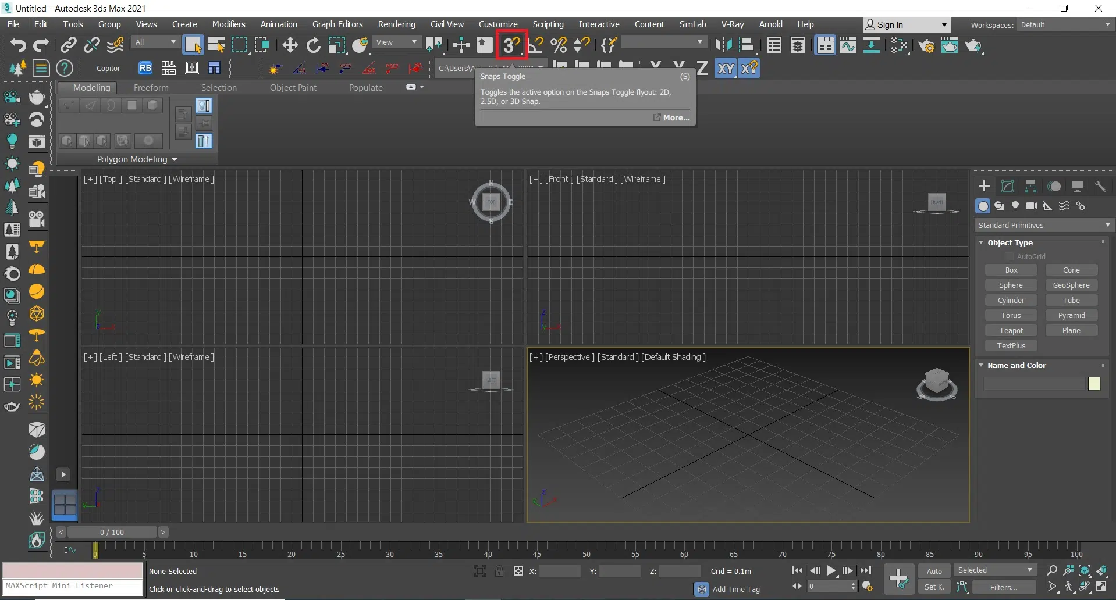Collapse the Object Type rollout
Viewport: 1116px width, 600px height.
[x=982, y=242]
